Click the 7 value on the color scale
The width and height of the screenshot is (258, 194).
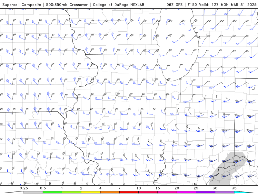(119, 188)
